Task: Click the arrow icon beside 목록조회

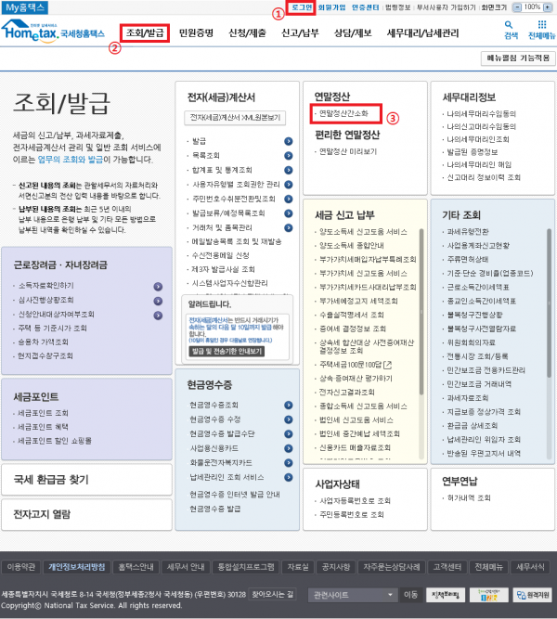Action: 289,156
